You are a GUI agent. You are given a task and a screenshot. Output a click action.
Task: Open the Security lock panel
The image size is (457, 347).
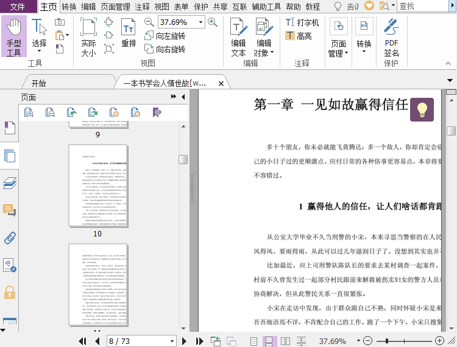(x=10, y=292)
